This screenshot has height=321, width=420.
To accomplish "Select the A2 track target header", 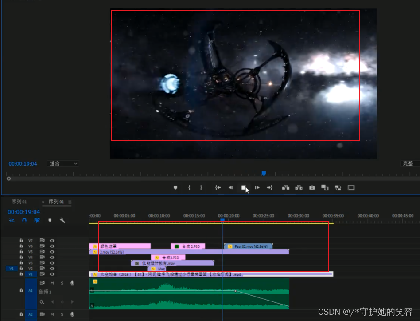I will tap(31, 314).
